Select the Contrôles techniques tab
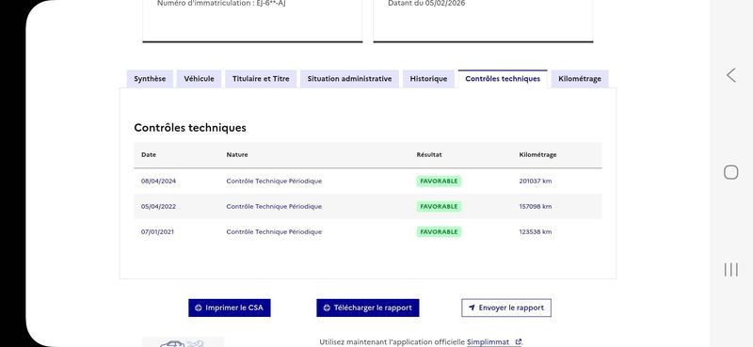This screenshot has height=347, width=753. click(503, 79)
